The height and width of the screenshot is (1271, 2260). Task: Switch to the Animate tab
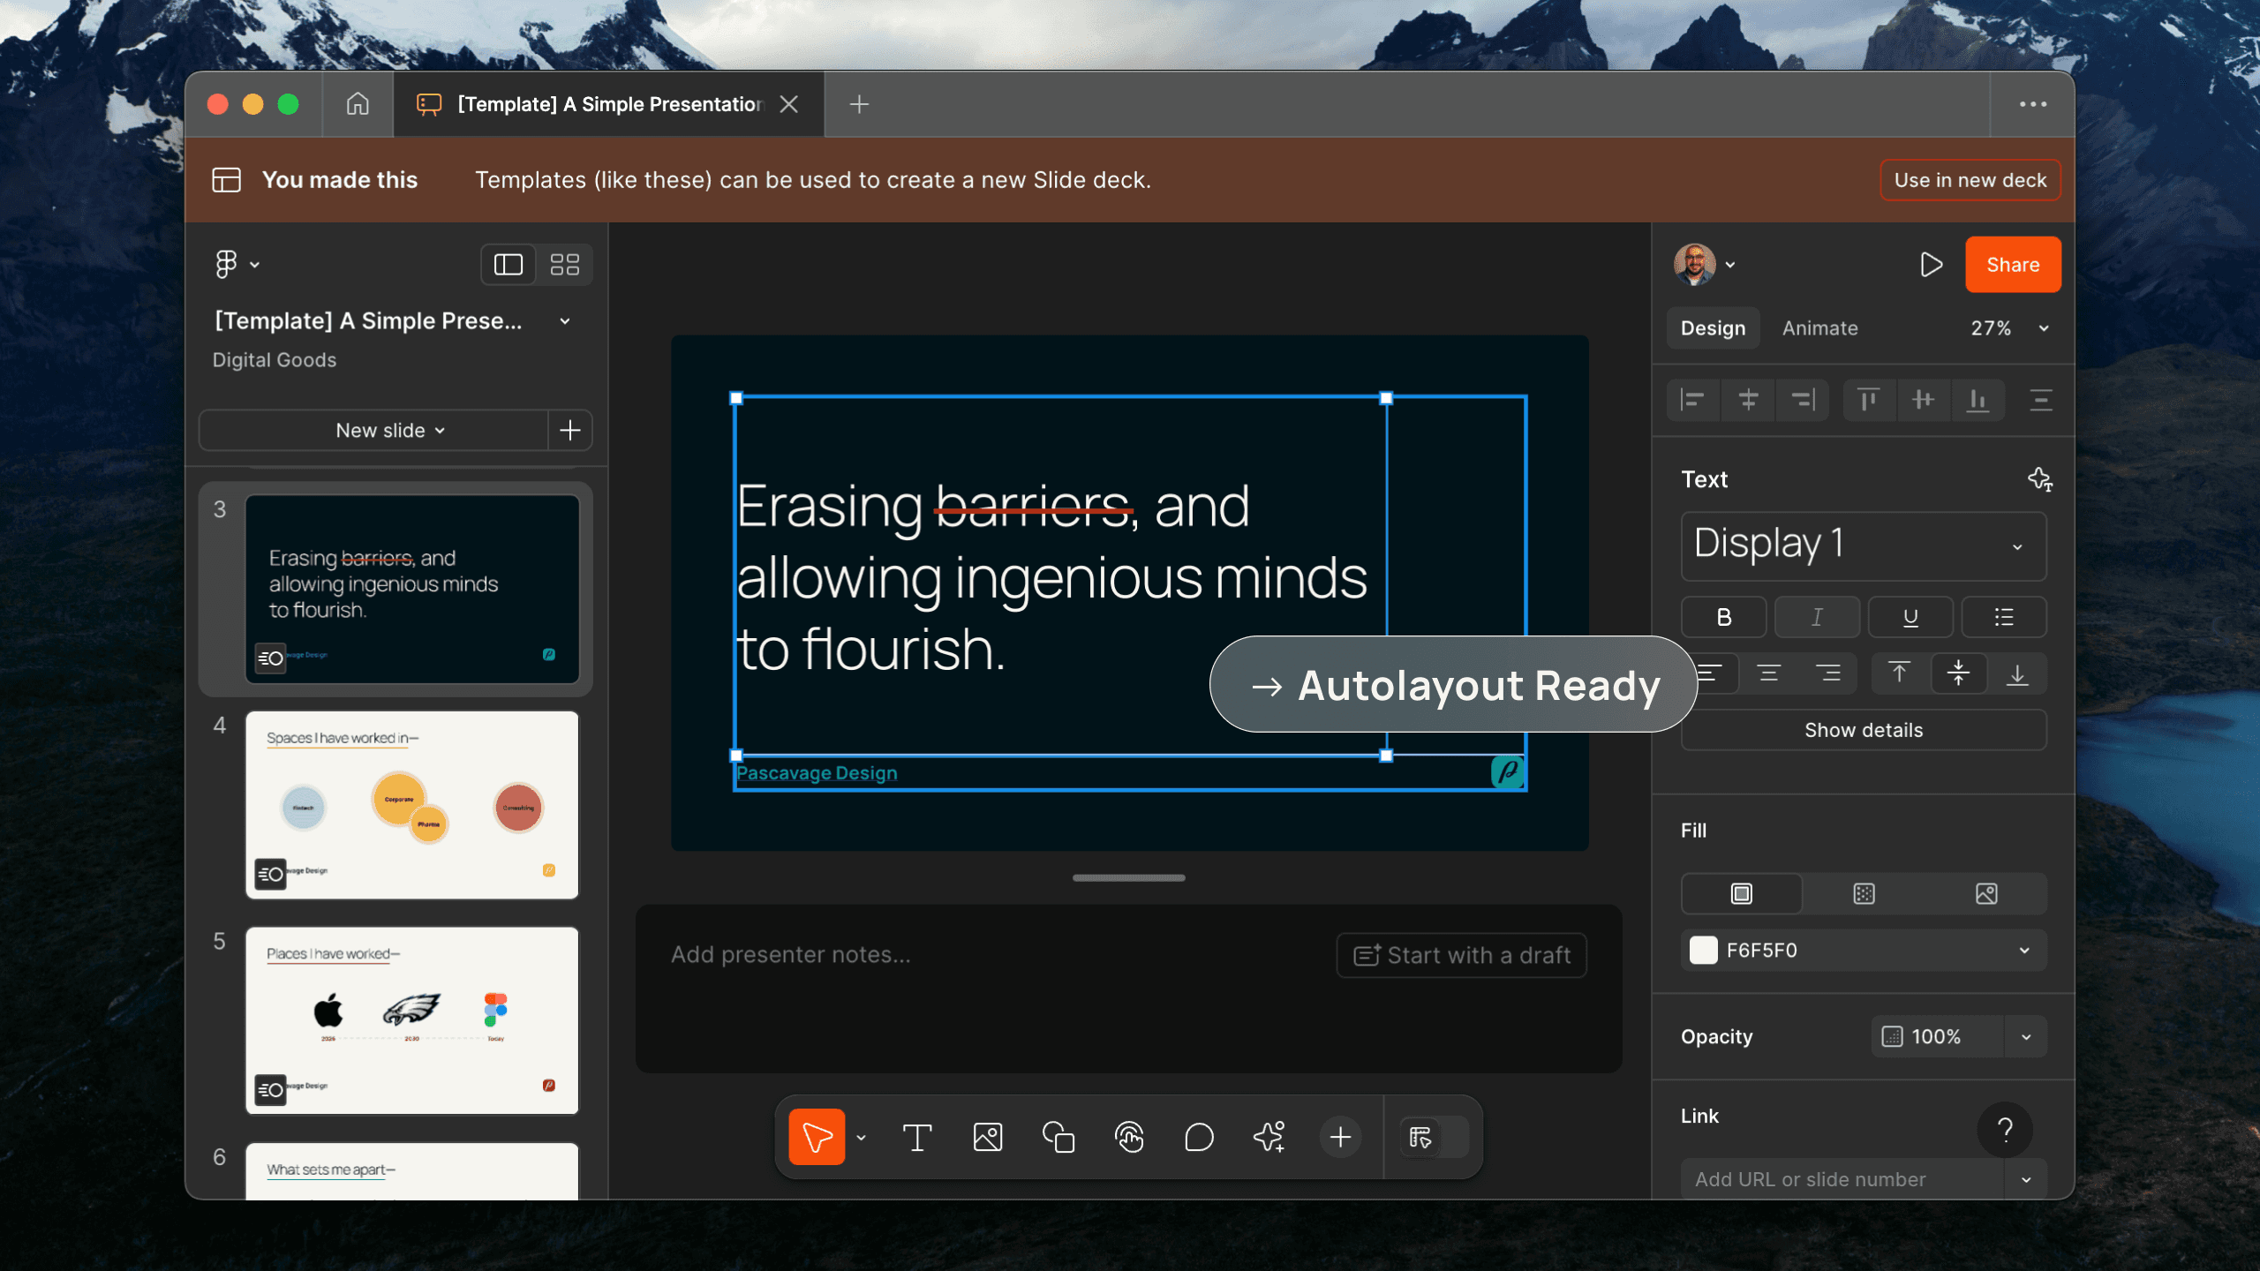coord(1819,328)
